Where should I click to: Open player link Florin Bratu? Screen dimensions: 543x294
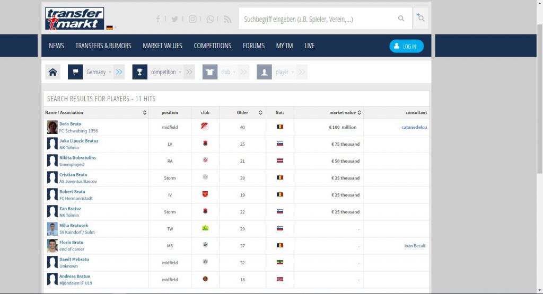(71, 243)
